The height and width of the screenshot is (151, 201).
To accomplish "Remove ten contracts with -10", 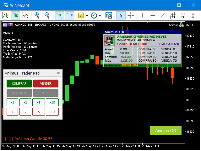I will (52, 112).
